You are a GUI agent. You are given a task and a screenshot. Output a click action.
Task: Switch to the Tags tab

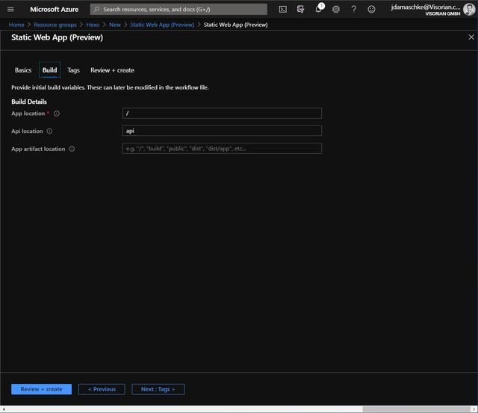pyautogui.click(x=73, y=70)
